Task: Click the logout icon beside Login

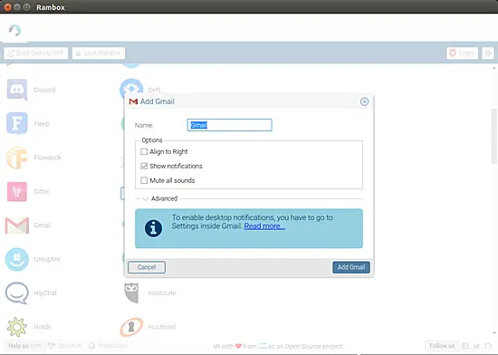Action: [488, 53]
